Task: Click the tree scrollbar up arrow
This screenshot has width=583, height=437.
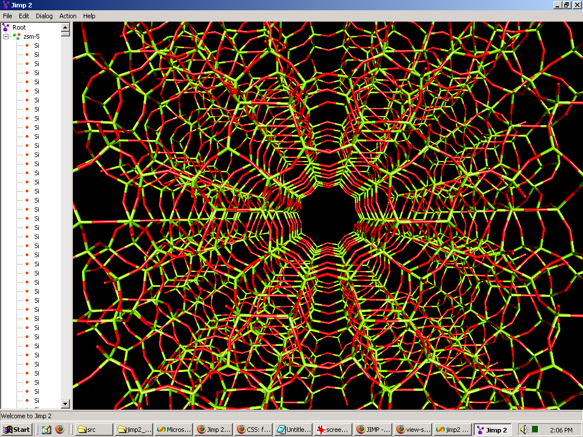Action: [x=65, y=27]
